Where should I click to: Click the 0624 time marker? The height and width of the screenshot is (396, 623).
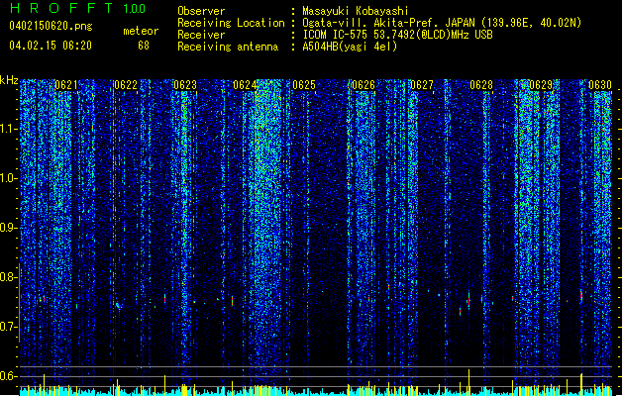point(245,85)
